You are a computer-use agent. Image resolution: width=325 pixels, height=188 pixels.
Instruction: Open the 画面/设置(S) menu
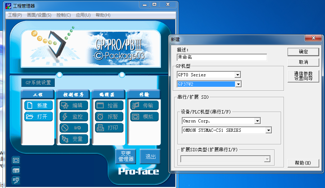[39, 15]
